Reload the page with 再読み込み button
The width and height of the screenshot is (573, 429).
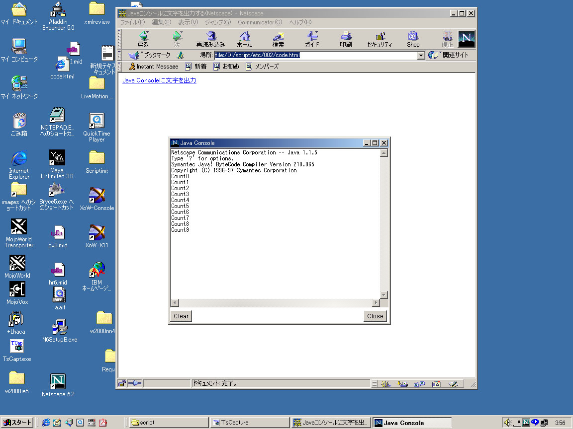210,39
